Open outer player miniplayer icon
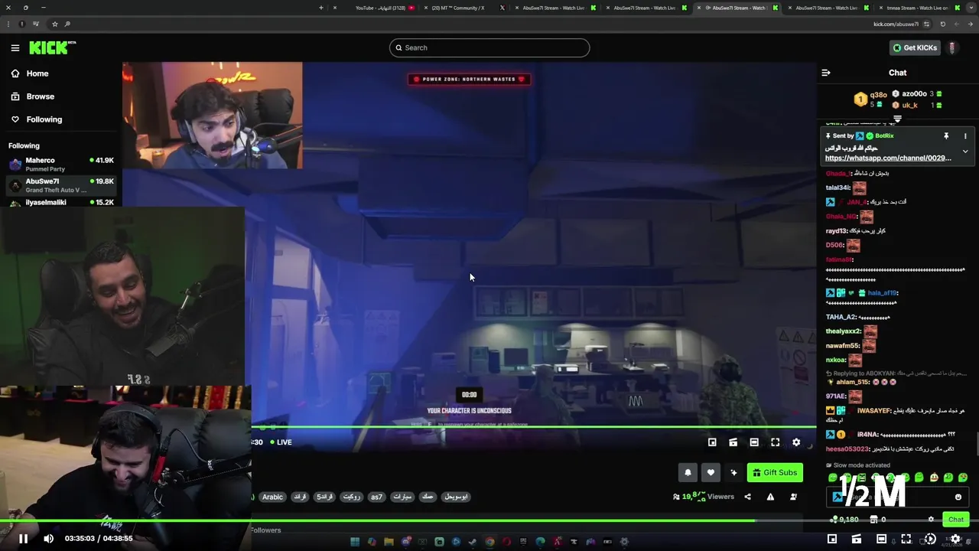Image resolution: width=979 pixels, height=551 pixels. (831, 539)
